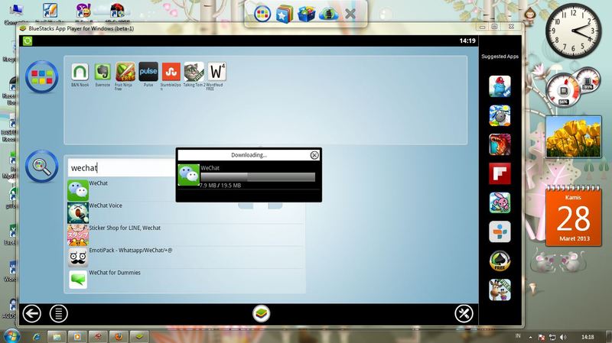Launch the Pulse app
This screenshot has width=612, height=343.
[148, 72]
